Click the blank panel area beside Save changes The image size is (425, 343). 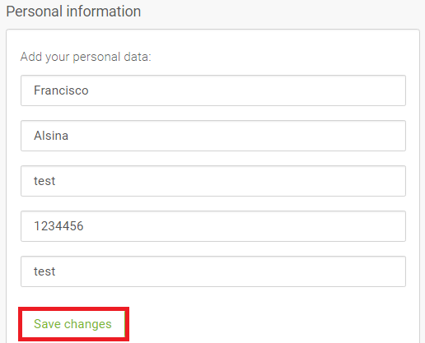(x=272, y=324)
